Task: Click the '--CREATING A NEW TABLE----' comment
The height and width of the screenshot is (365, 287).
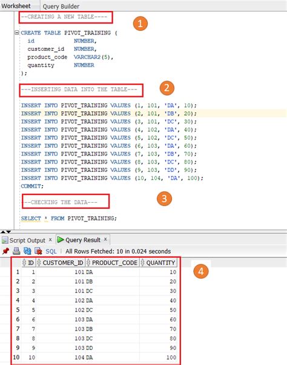Action: (64, 16)
